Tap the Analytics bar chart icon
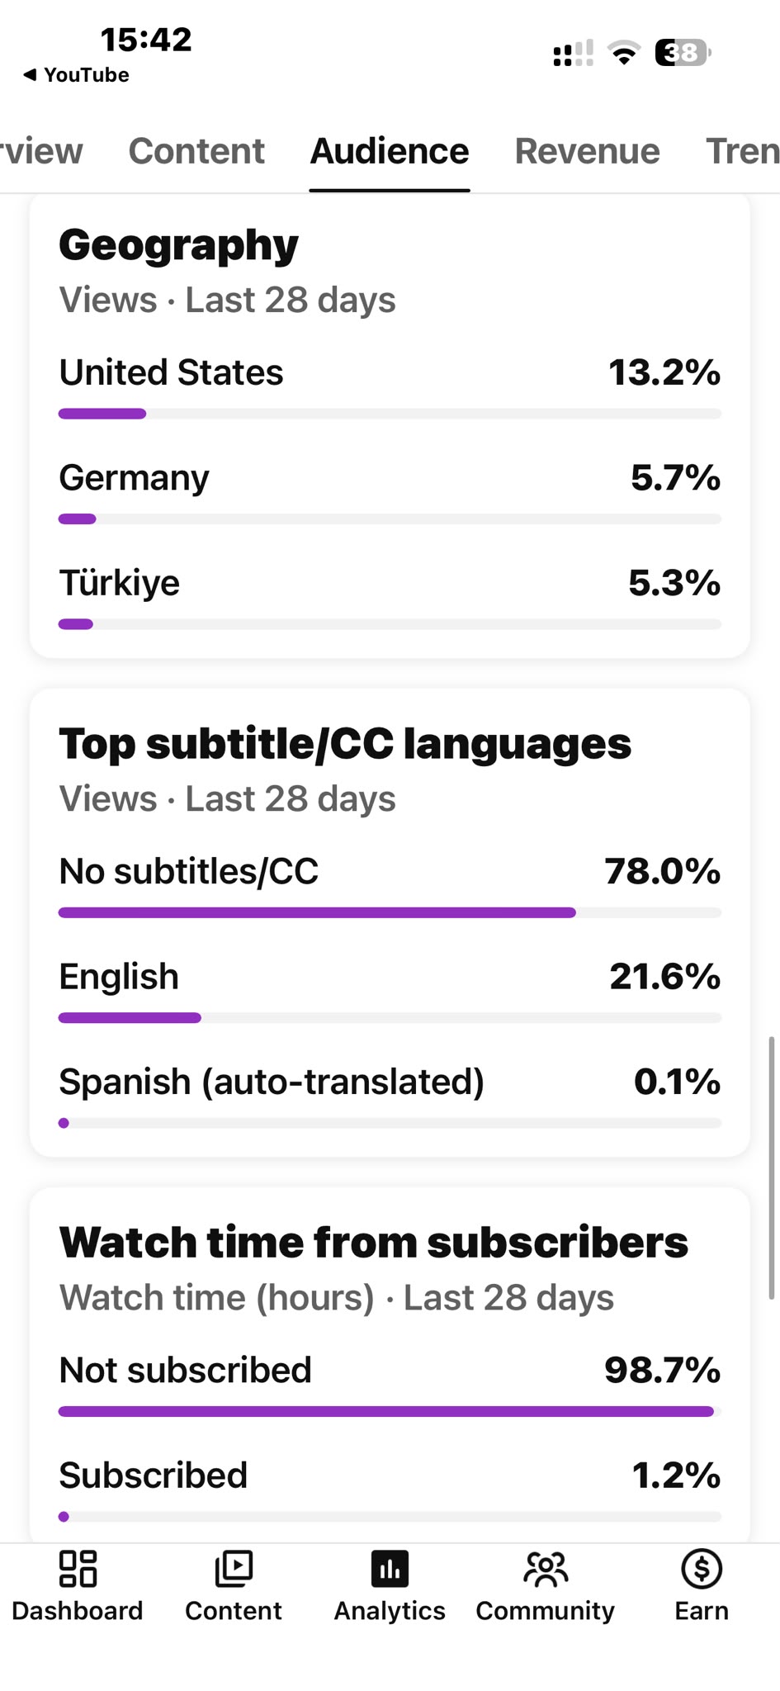 [390, 1568]
